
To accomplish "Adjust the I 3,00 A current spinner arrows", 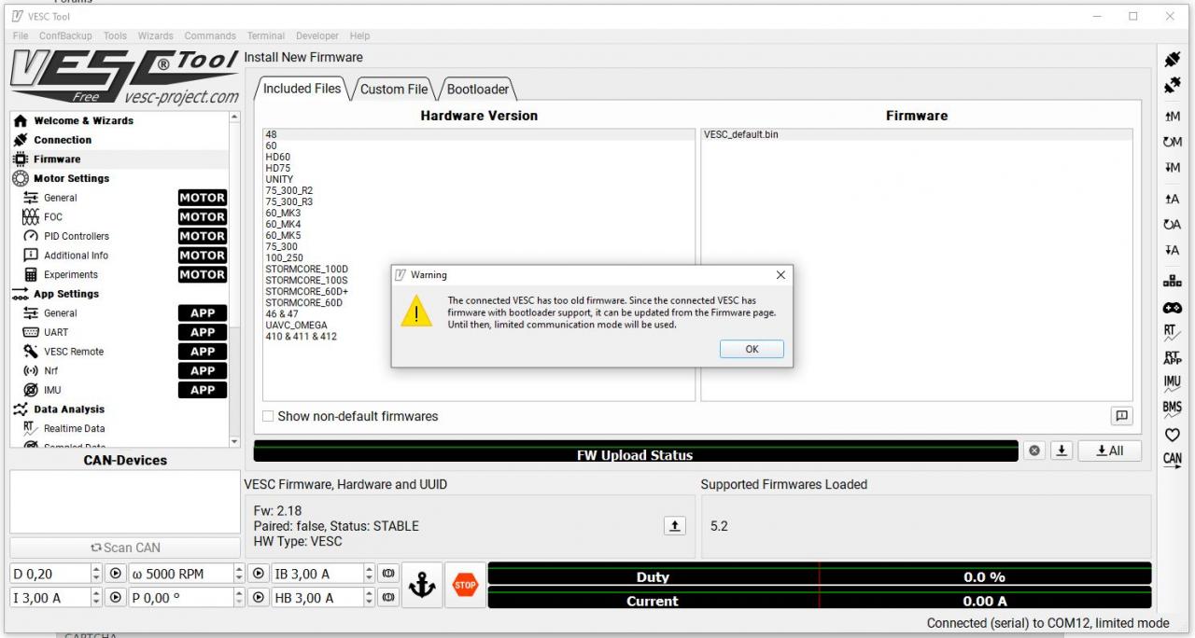I will coord(95,597).
